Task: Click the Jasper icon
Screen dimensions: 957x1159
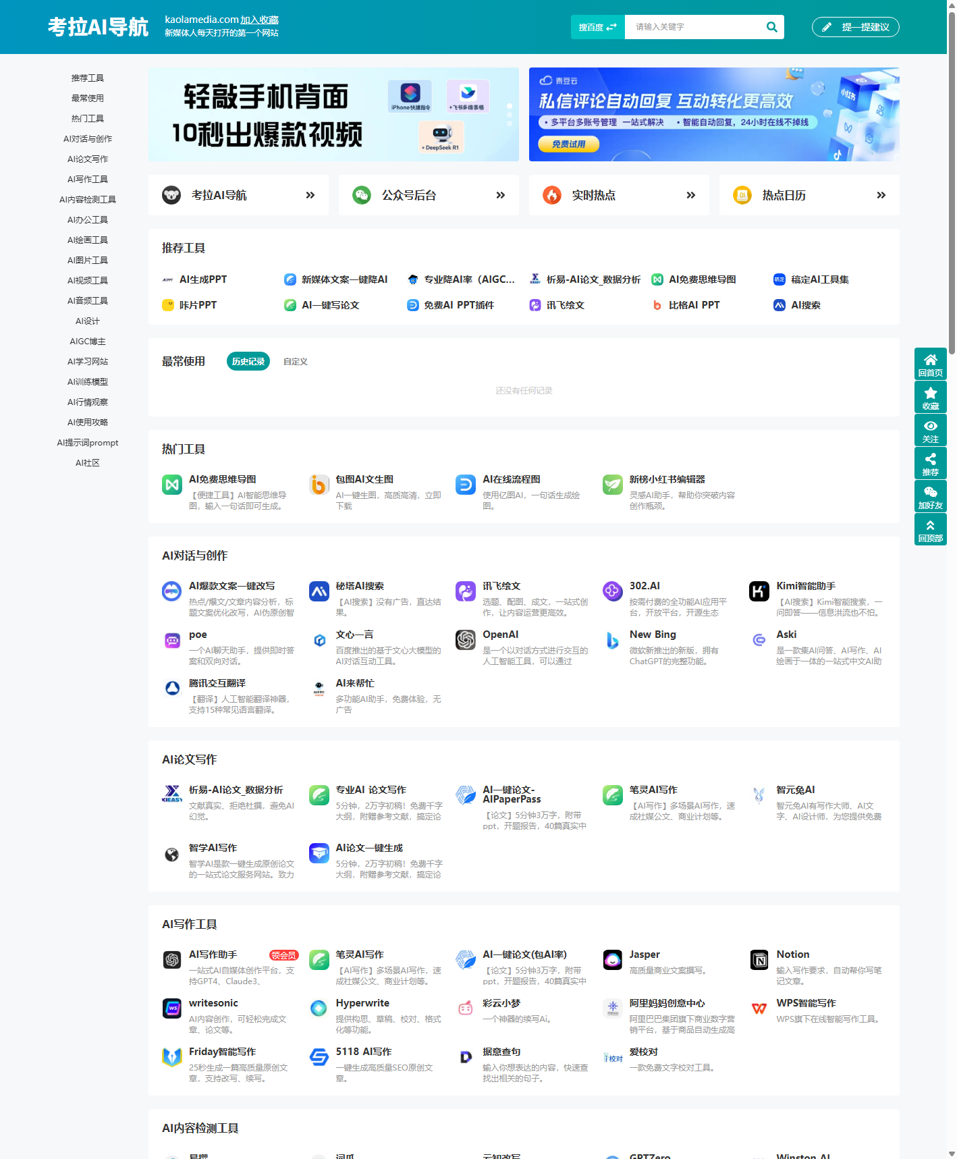Action: [x=613, y=960]
